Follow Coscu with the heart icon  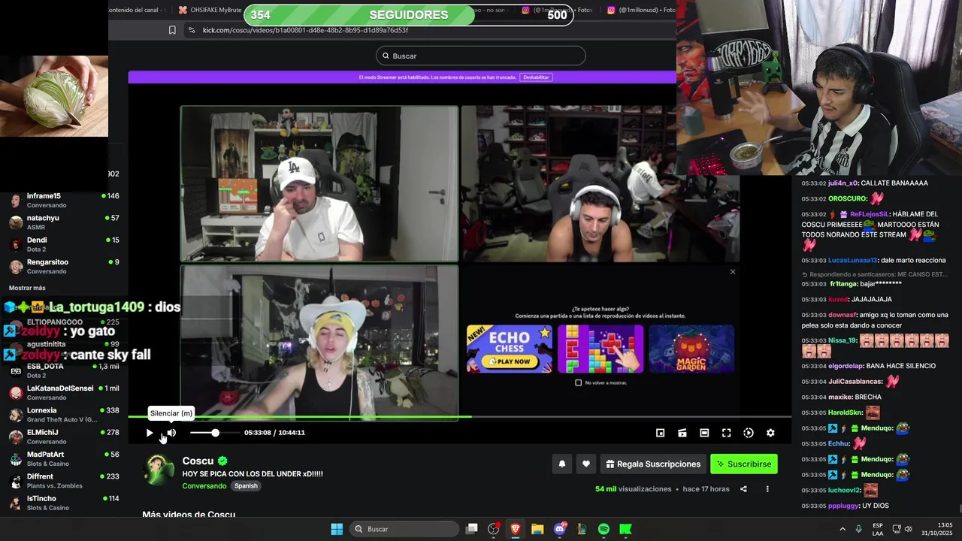[586, 464]
